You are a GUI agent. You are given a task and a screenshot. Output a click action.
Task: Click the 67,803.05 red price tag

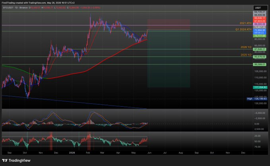(x=260, y=21)
